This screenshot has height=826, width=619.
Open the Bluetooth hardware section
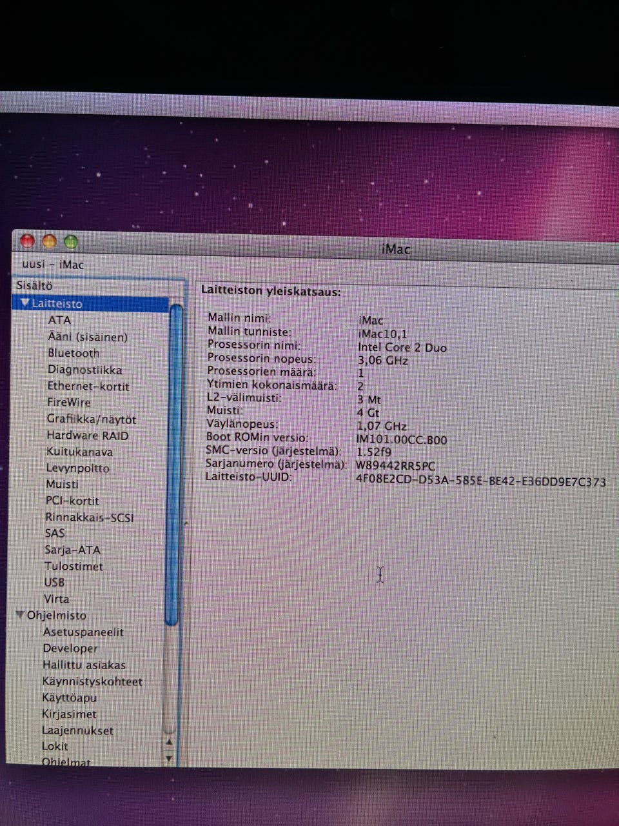point(74,353)
